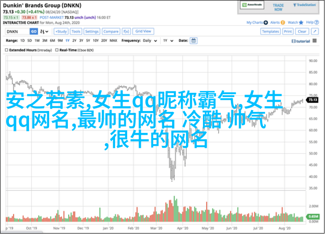Viewport: 325px width, 234px height.
Task: Click the f(x) function button
Action: 126,32
